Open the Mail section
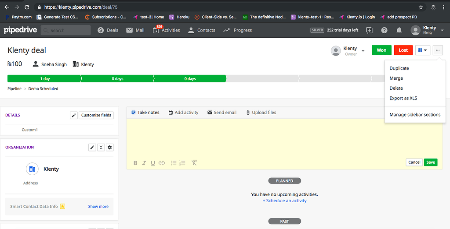Image resolution: width=450 pixels, height=229 pixels. coord(135,30)
